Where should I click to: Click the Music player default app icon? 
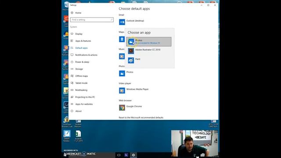pos(122,57)
